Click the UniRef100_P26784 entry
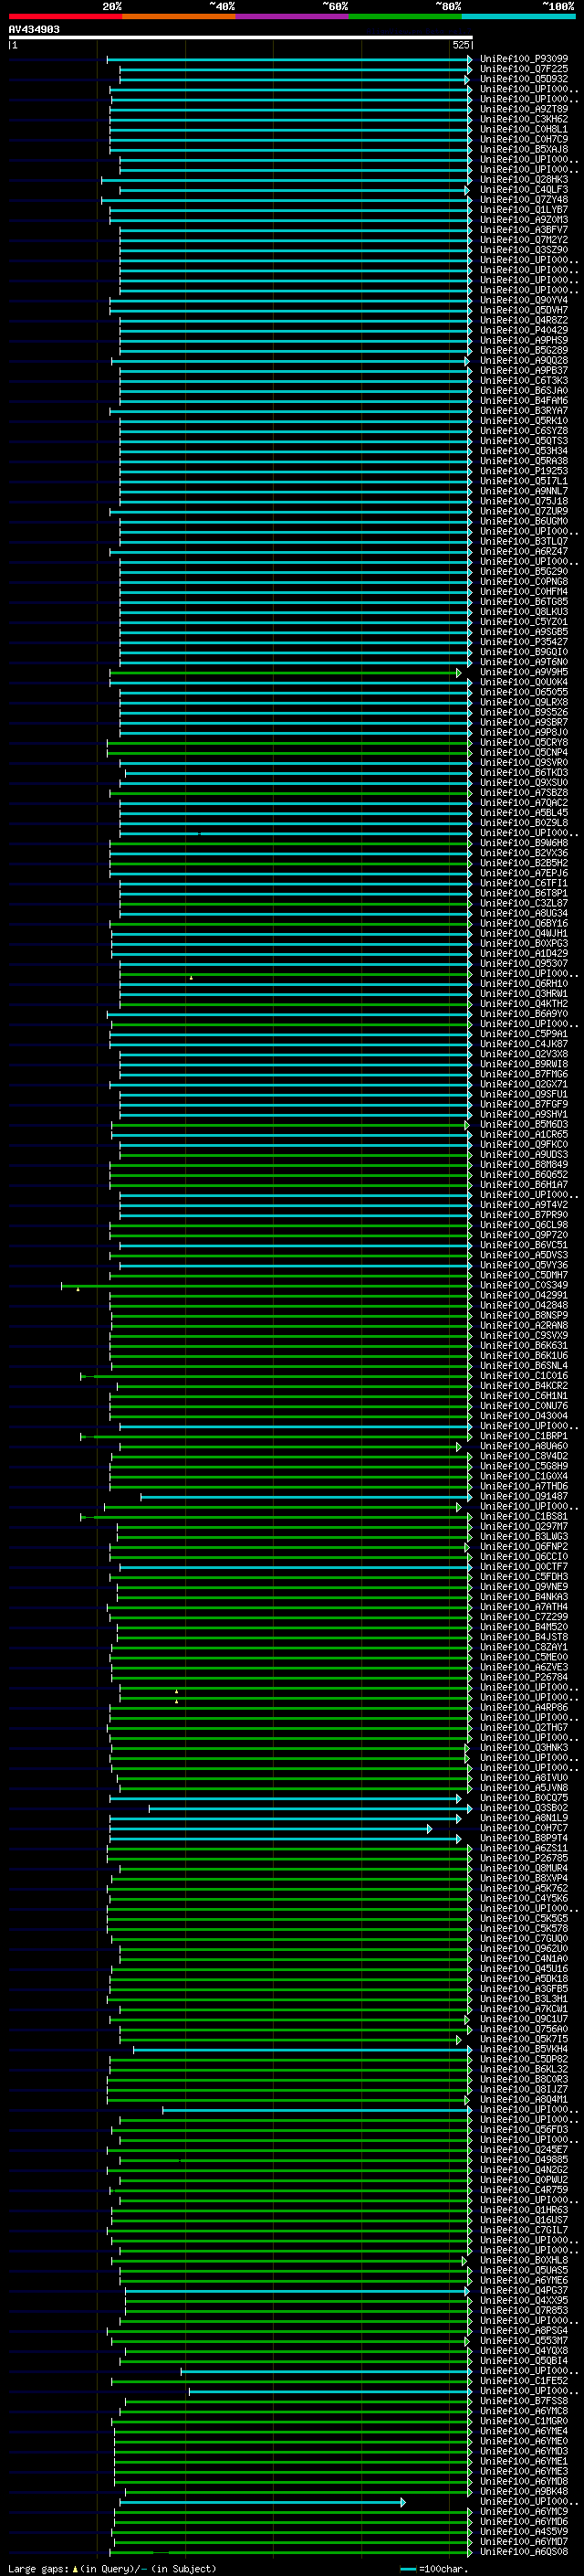Screen dimensions: 584x2576 point(523,1678)
